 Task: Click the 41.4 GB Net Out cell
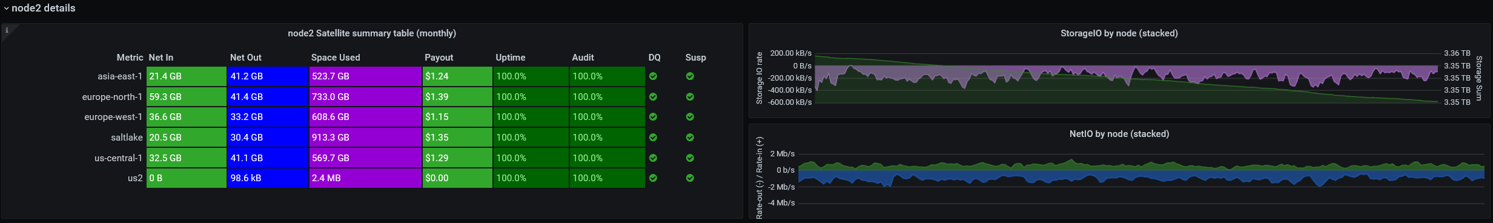[x=268, y=97]
